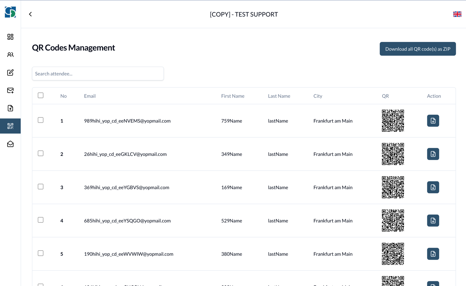Click the edit pencil icon in sidebar
The width and height of the screenshot is (466, 286).
10,72
